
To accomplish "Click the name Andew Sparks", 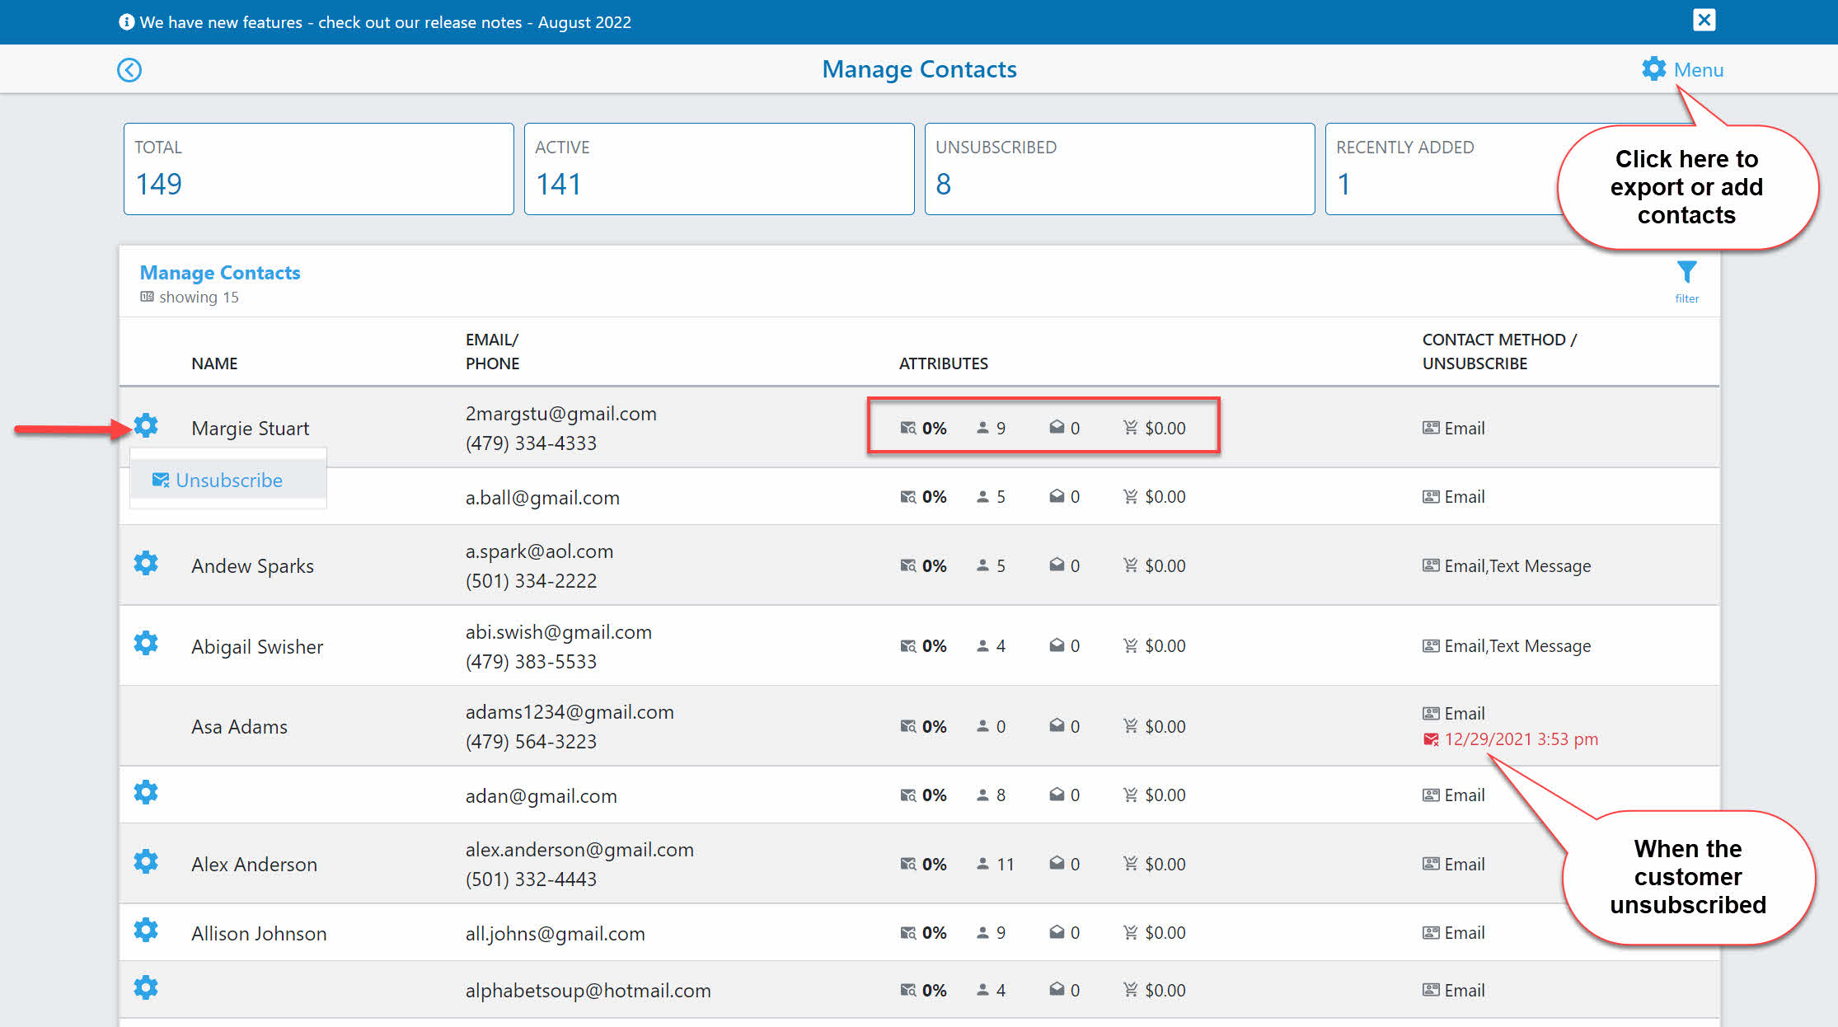I will [x=252, y=566].
